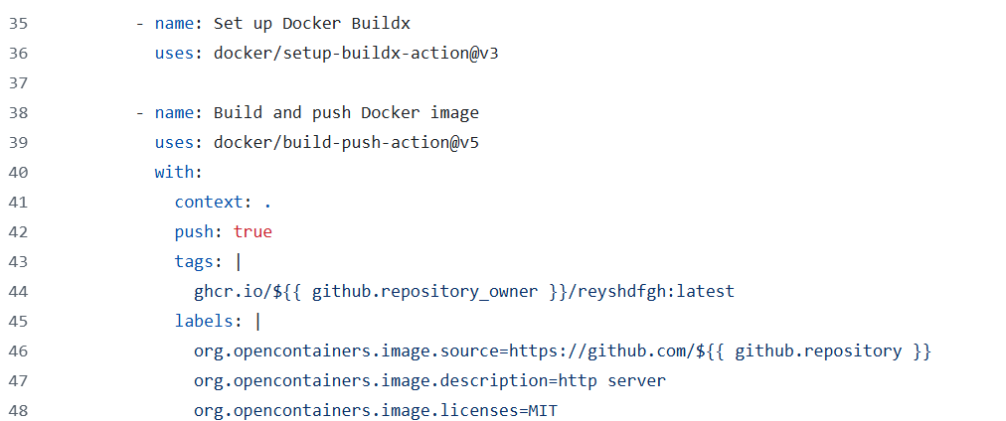Select line number 42
Screen dimensions: 1006x421
pyautogui.click(x=18, y=232)
